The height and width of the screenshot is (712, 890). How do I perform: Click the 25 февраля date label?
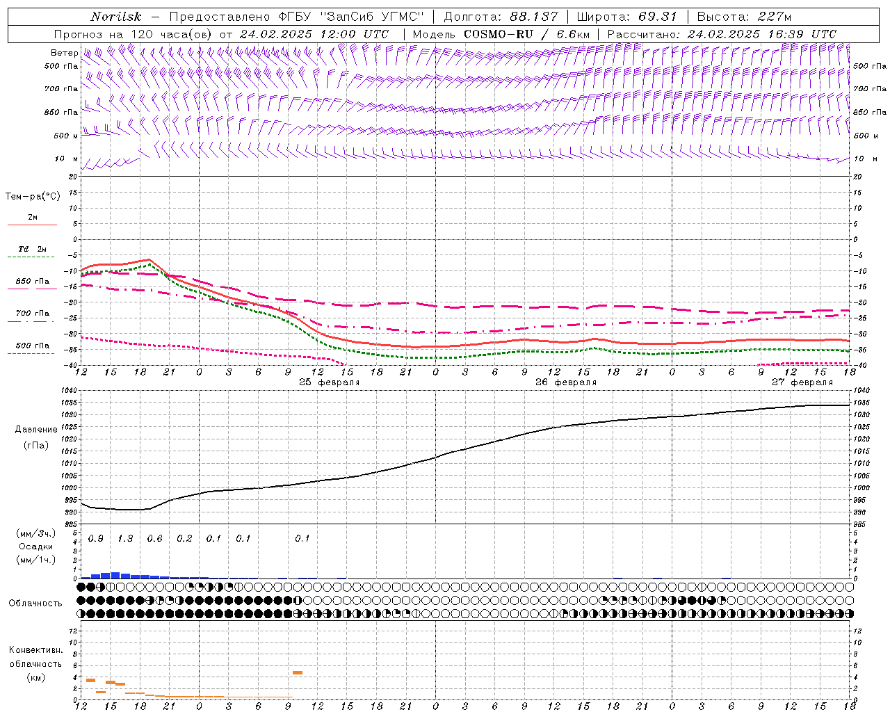pos(329,382)
